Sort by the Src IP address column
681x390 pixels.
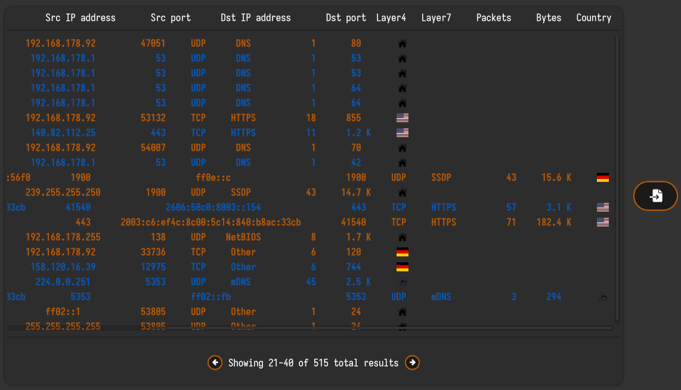pyautogui.click(x=81, y=18)
